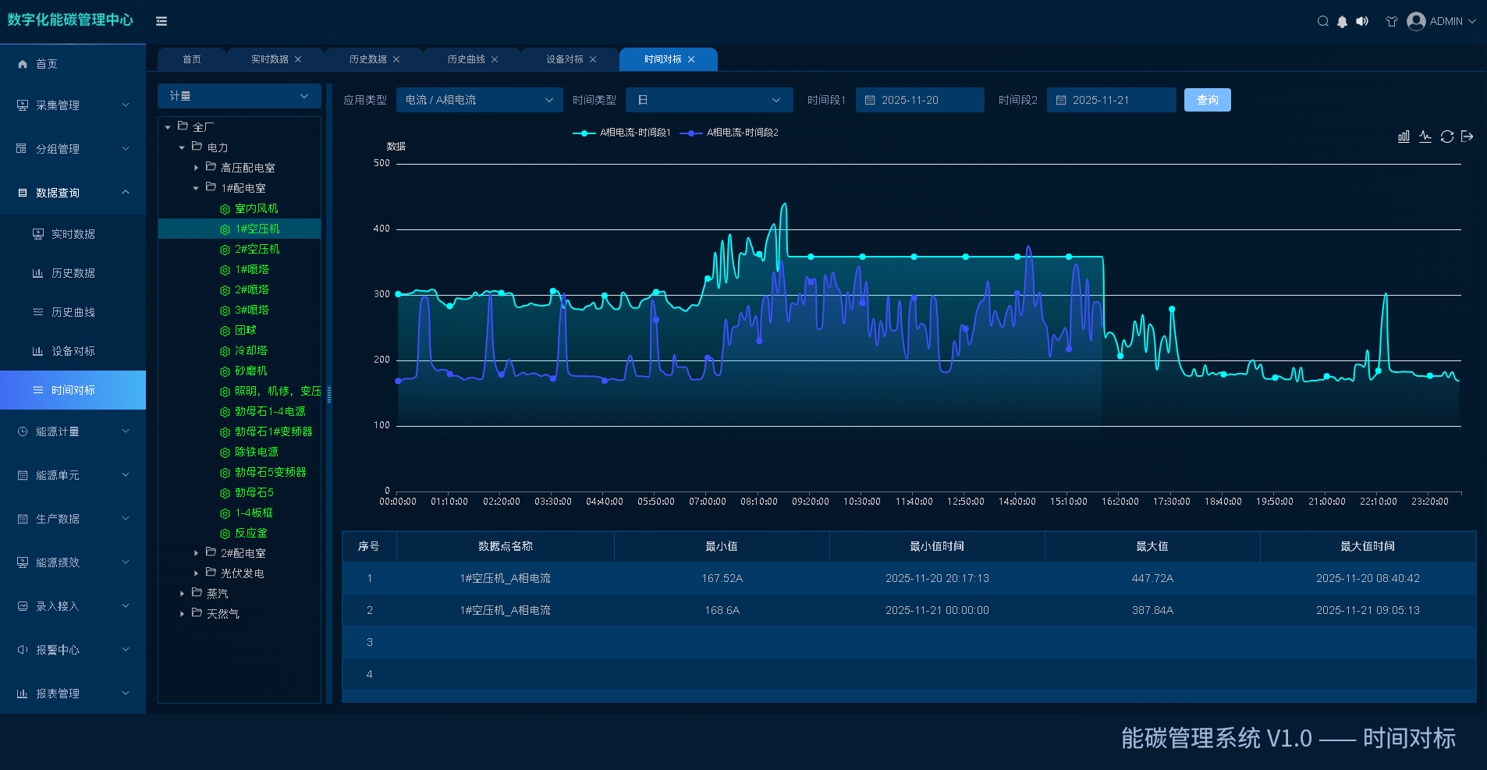Image resolution: width=1487 pixels, height=770 pixels.
Task: Export the chart with the export icon
Action: [1467, 137]
